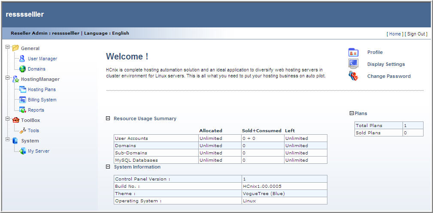Click the Sign Out link
Image resolution: width=433 pixels, height=213 pixels.
[416, 34]
